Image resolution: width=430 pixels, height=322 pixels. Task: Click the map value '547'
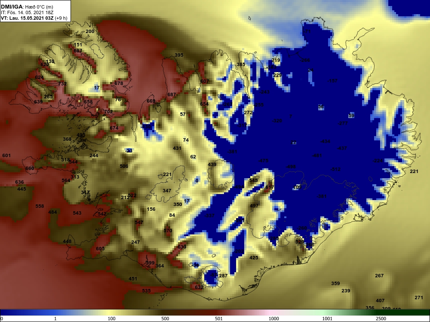[139, 222]
